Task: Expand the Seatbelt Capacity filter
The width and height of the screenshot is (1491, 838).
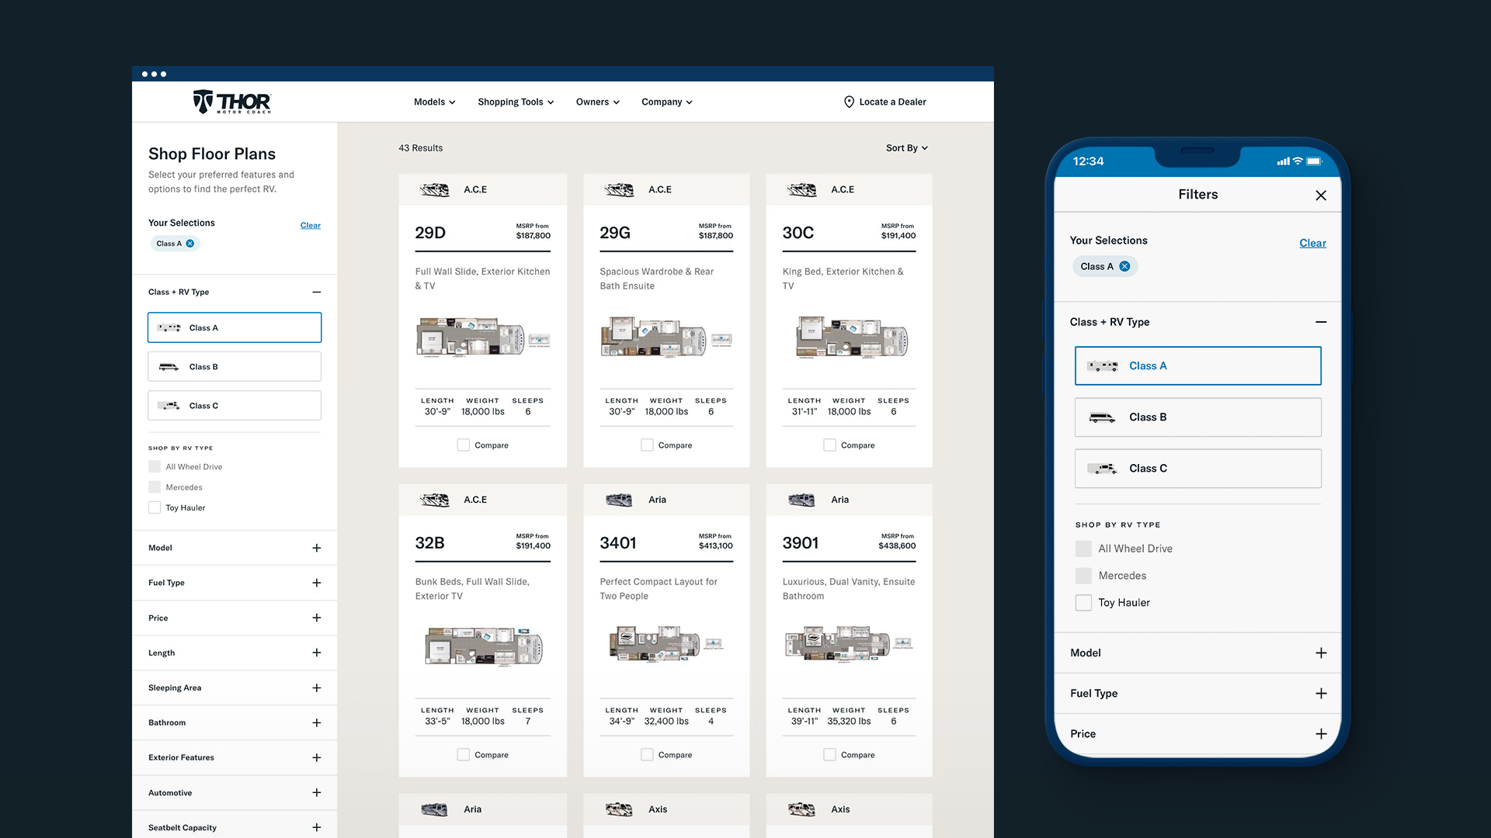Action: [x=317, y=827]
